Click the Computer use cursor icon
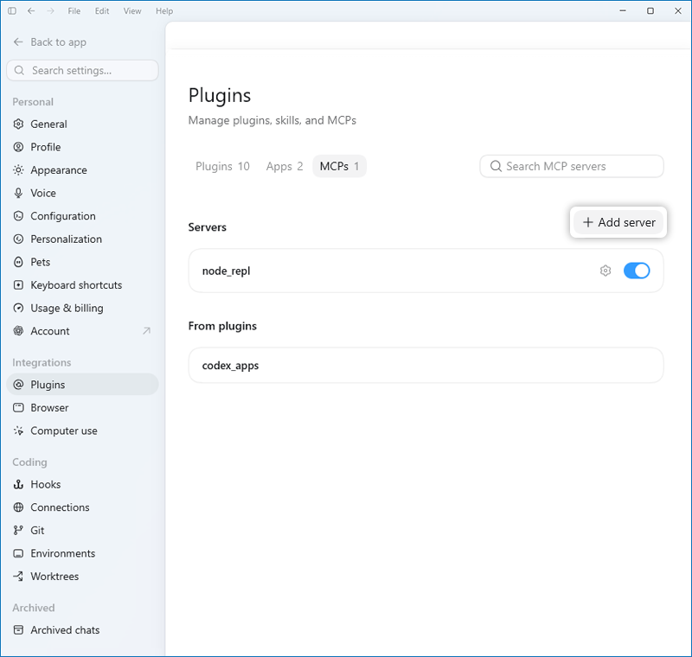 coord(18,431)
